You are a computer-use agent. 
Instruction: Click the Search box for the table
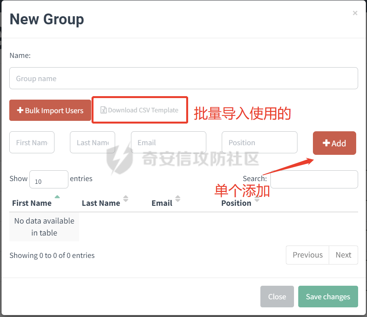(314, 179)
